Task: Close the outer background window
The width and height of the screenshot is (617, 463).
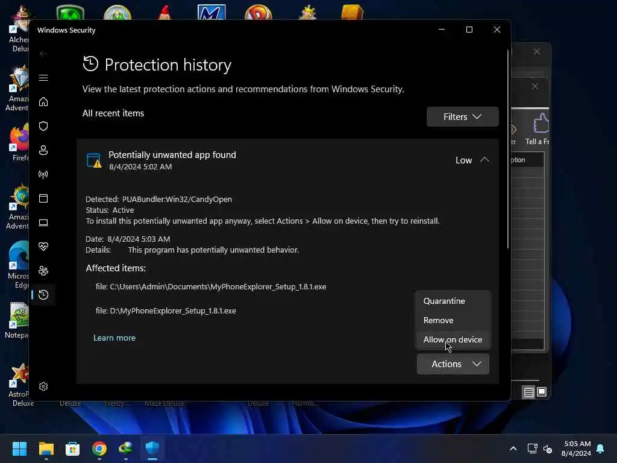Action: coord(537,52)
